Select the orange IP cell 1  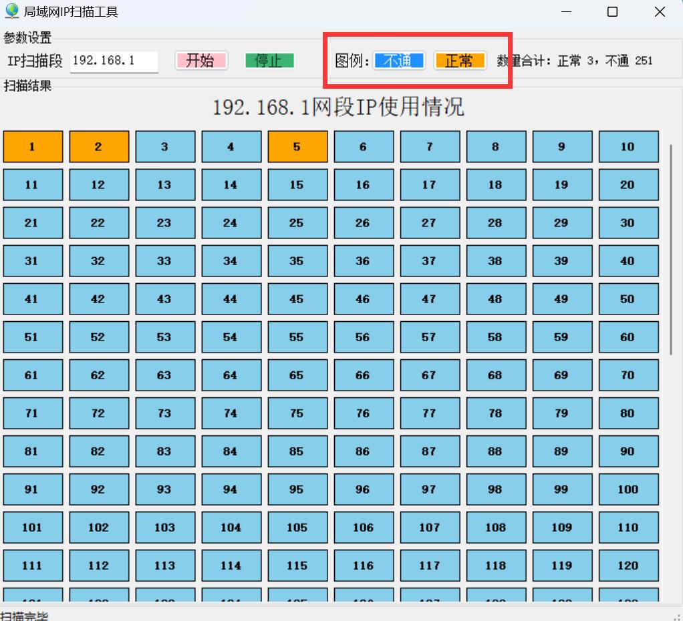(33, 147)
